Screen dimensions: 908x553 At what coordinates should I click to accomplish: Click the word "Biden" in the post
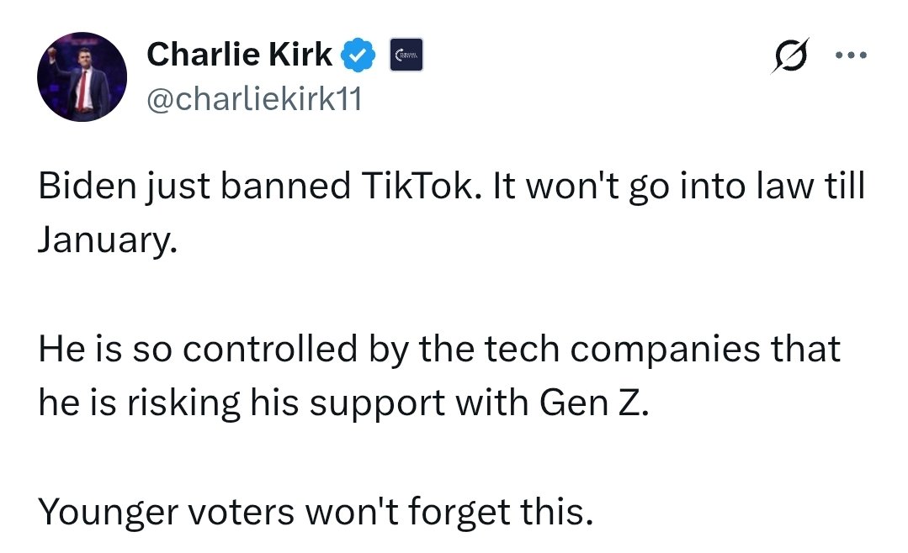point(80,187)
